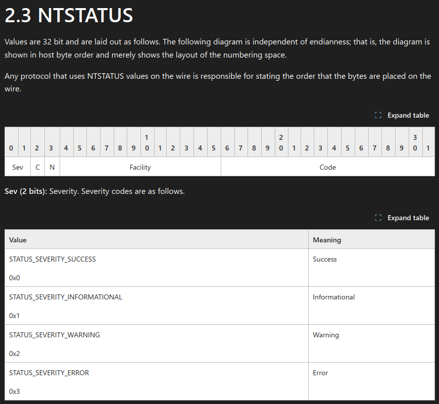Click the Success meaning cell
Screen dimensions: 439x404
click(x=371, y=268)
